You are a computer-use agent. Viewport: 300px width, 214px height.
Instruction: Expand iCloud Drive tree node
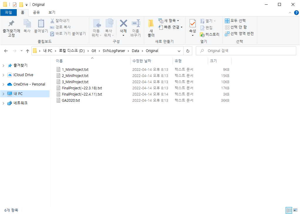click(4, 75)
